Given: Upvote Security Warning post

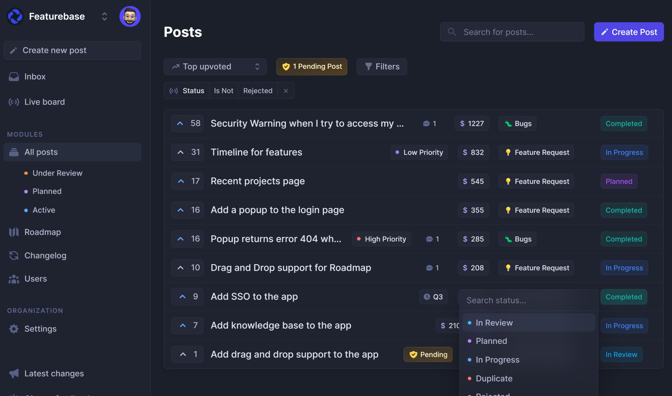Looking at the screenshot, I should pyautogui.click(x=187, y=124).
